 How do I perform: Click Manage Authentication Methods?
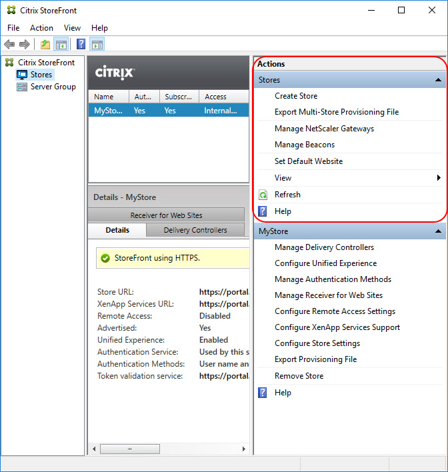333,279
